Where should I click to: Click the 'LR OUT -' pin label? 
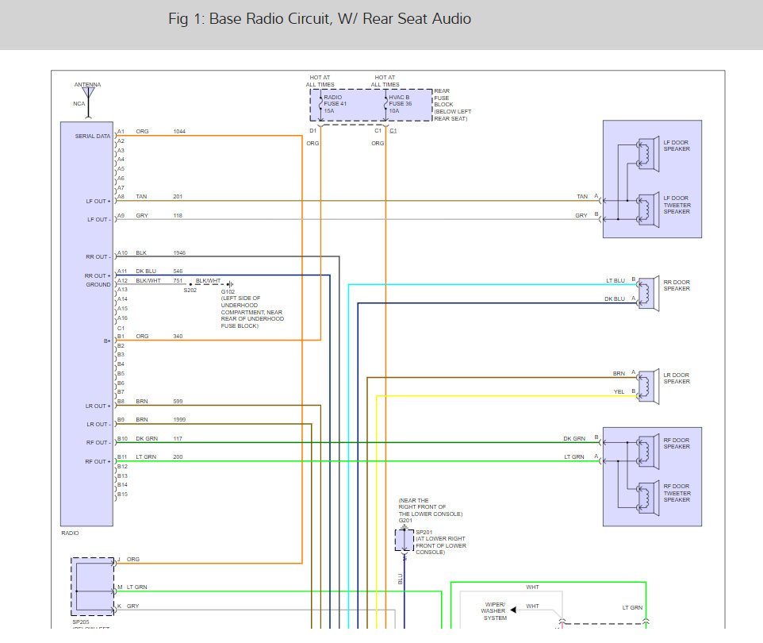(x=99, y=424)
